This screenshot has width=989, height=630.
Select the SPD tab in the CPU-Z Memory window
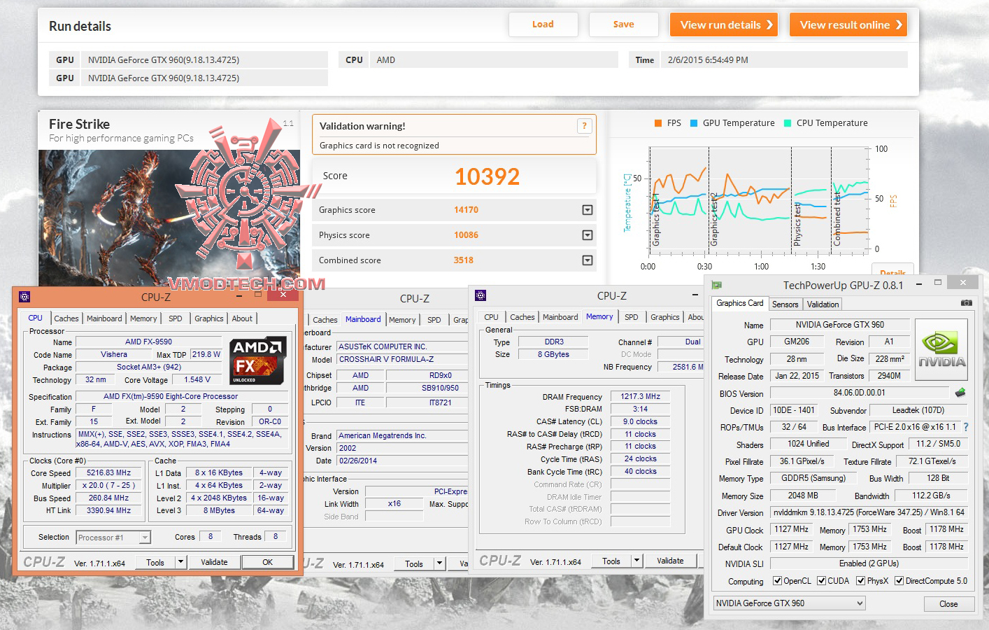point(631,317)
